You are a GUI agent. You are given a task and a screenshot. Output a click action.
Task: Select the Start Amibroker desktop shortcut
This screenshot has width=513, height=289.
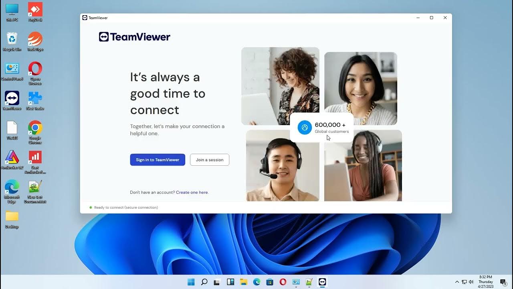coord(35,162)
